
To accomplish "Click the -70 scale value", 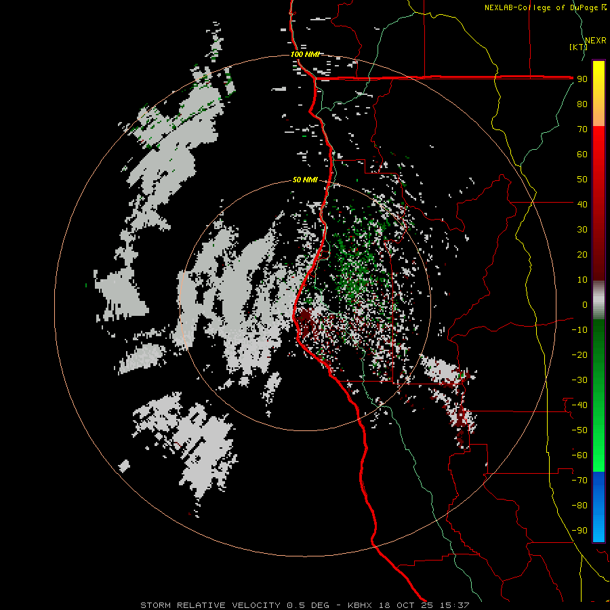I will tap(579, 481).
